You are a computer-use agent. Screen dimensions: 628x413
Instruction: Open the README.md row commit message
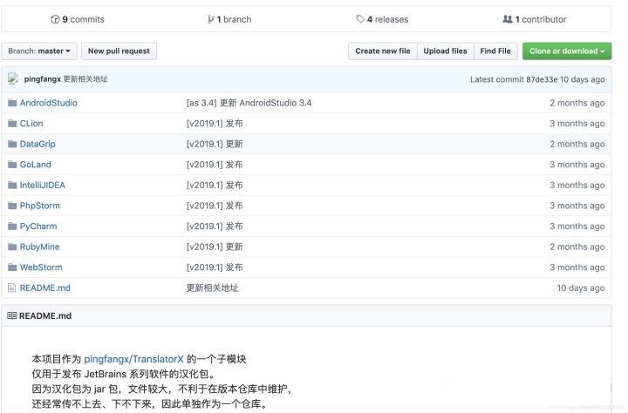(x=212, y=288)
